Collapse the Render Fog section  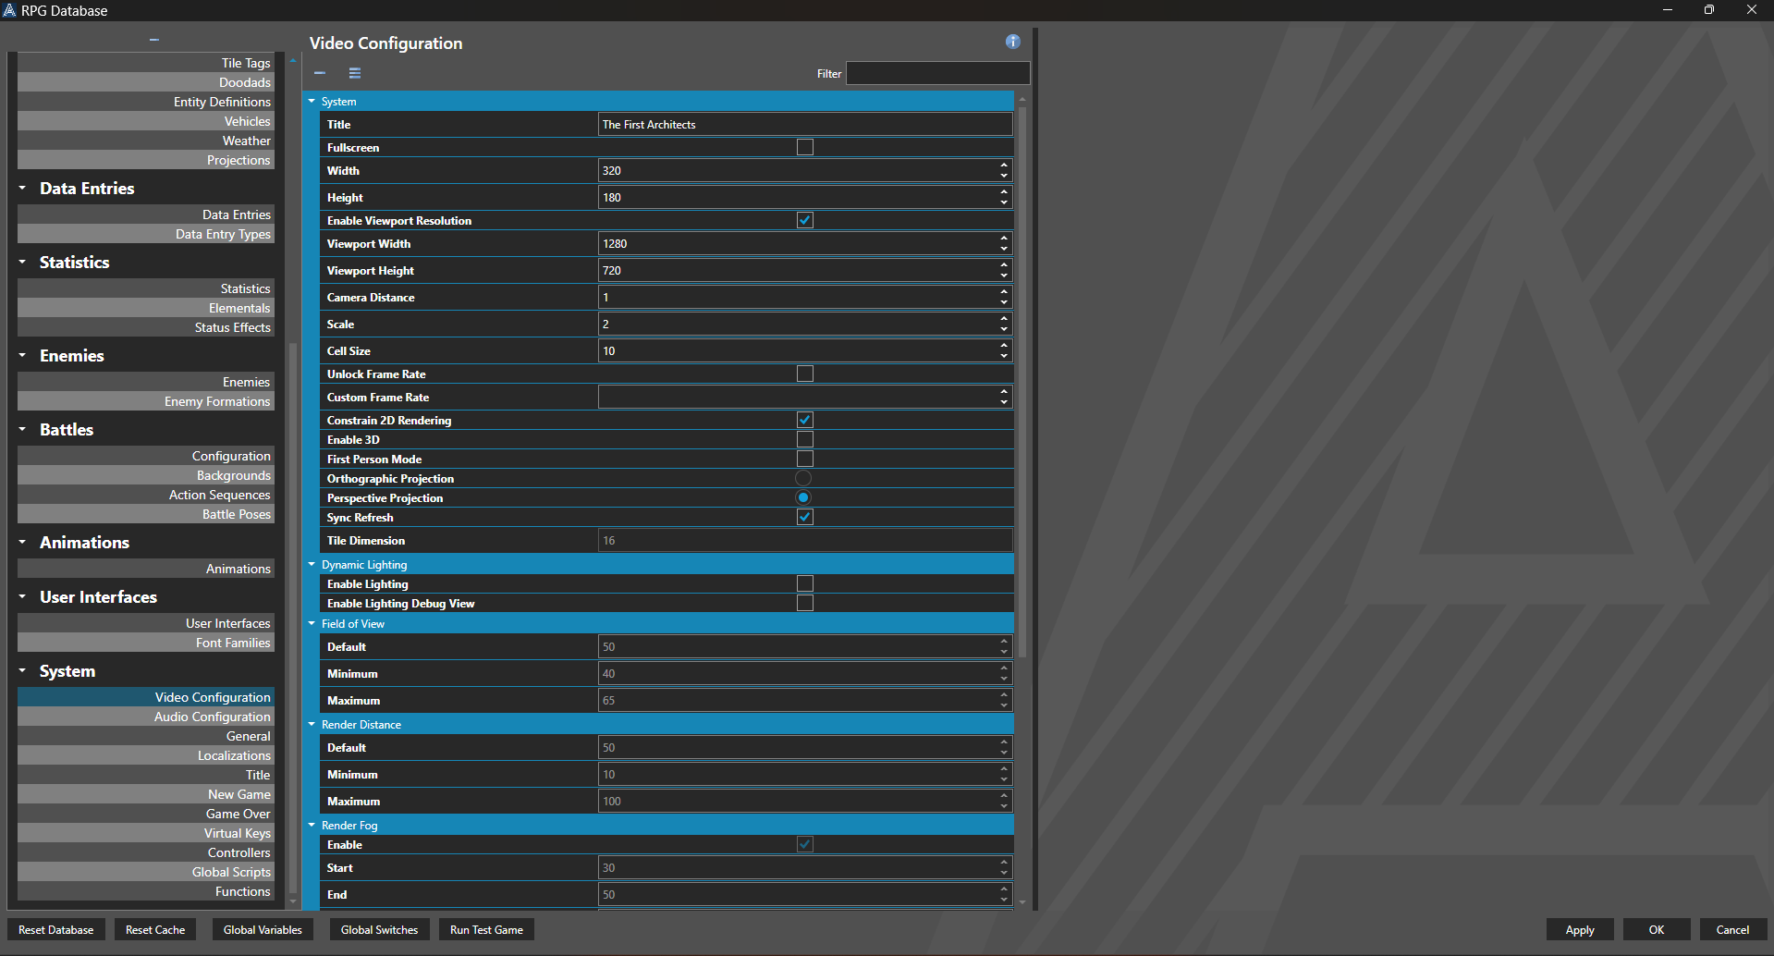pyautogui.click(x=312, y=824)
